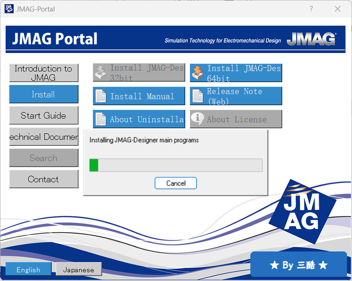Click the orange arrow icon on Install JMAG-Designer 64bit

(198, 72)
